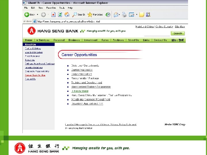Select Business in navigation bar
This screenshot has height=155, width=207.
pos(74,40)
